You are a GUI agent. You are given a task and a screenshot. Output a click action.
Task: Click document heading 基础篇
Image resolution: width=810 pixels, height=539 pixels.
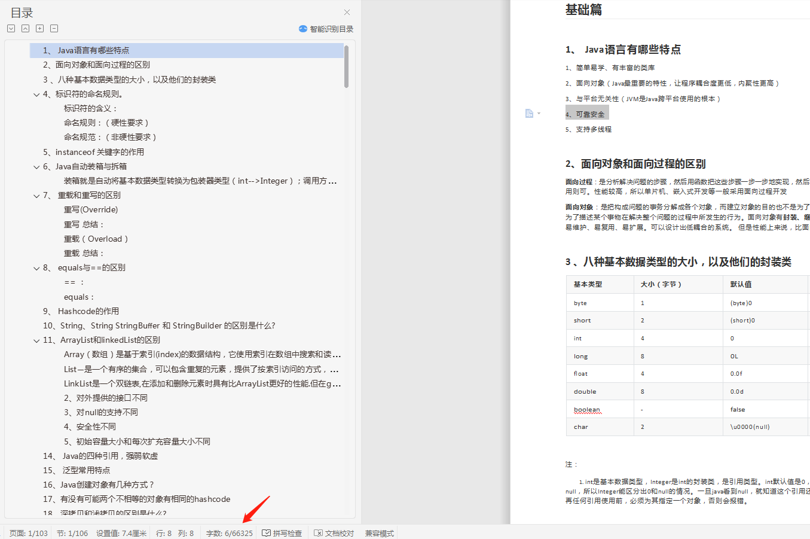pyautogui.click(x=583, y=10)
